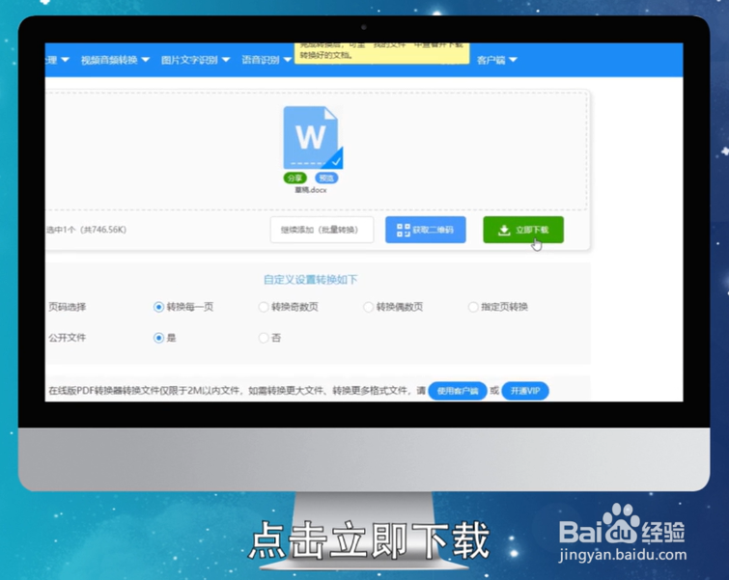This screenshot has width=729, height=580.
Task: Select 指定页转换 radio option
Action: click(473, 307)
